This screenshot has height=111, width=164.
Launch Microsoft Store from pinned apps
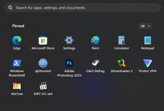[43, 41]
